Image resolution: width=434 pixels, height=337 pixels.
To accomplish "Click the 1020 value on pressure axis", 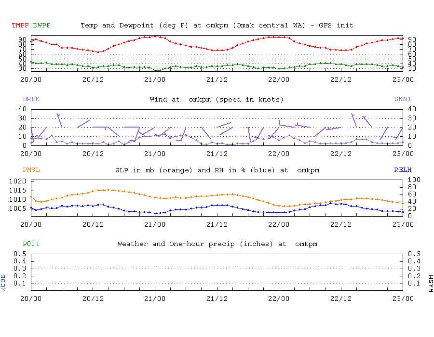I will click(17, 181).
